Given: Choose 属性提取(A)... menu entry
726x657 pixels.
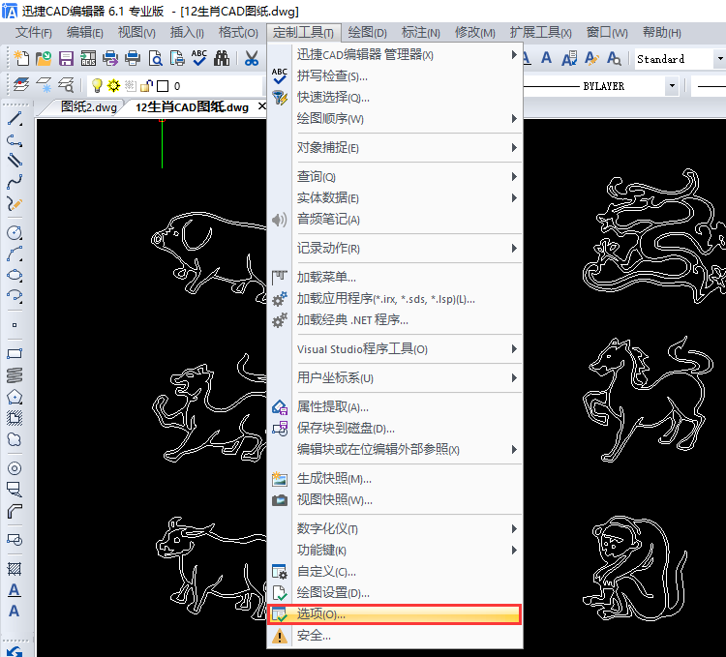Looking at the screenshot, I should pyautogui.click(x=395, y=406).
